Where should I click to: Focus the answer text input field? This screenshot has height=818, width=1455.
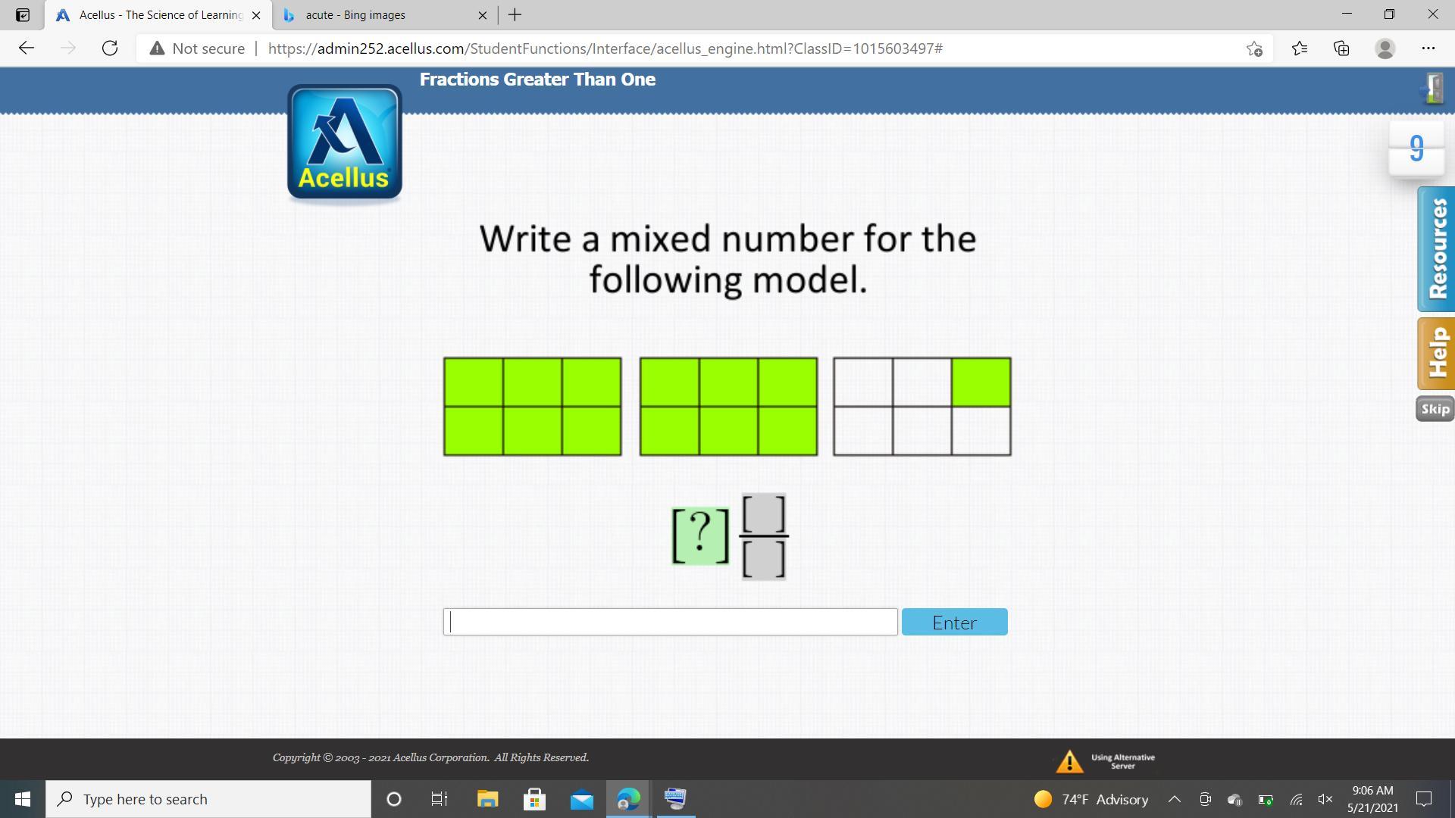click(670, 622)
